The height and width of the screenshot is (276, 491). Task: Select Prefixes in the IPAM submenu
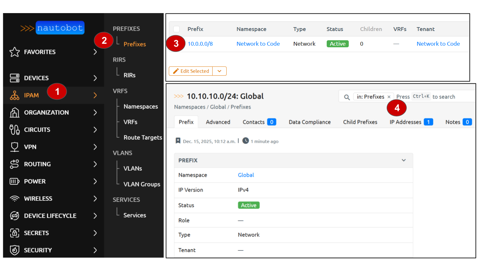[x=135, y=44]
